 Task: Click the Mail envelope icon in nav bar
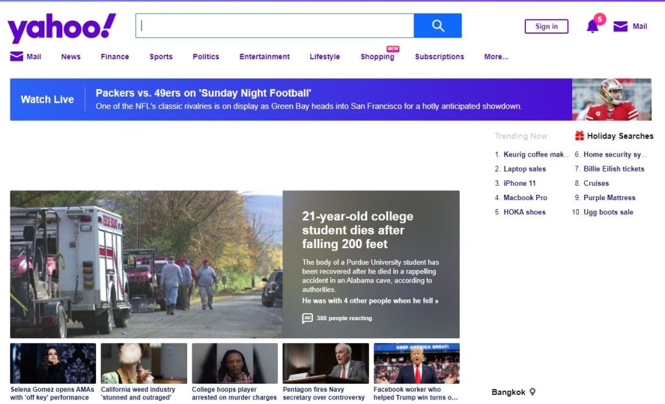click(16, 57)
